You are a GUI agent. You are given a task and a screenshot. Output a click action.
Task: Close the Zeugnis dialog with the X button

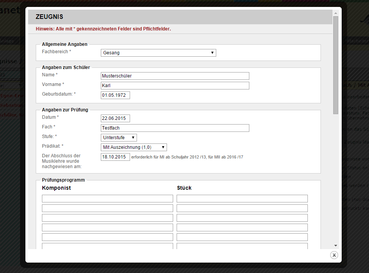pos(334,255)
